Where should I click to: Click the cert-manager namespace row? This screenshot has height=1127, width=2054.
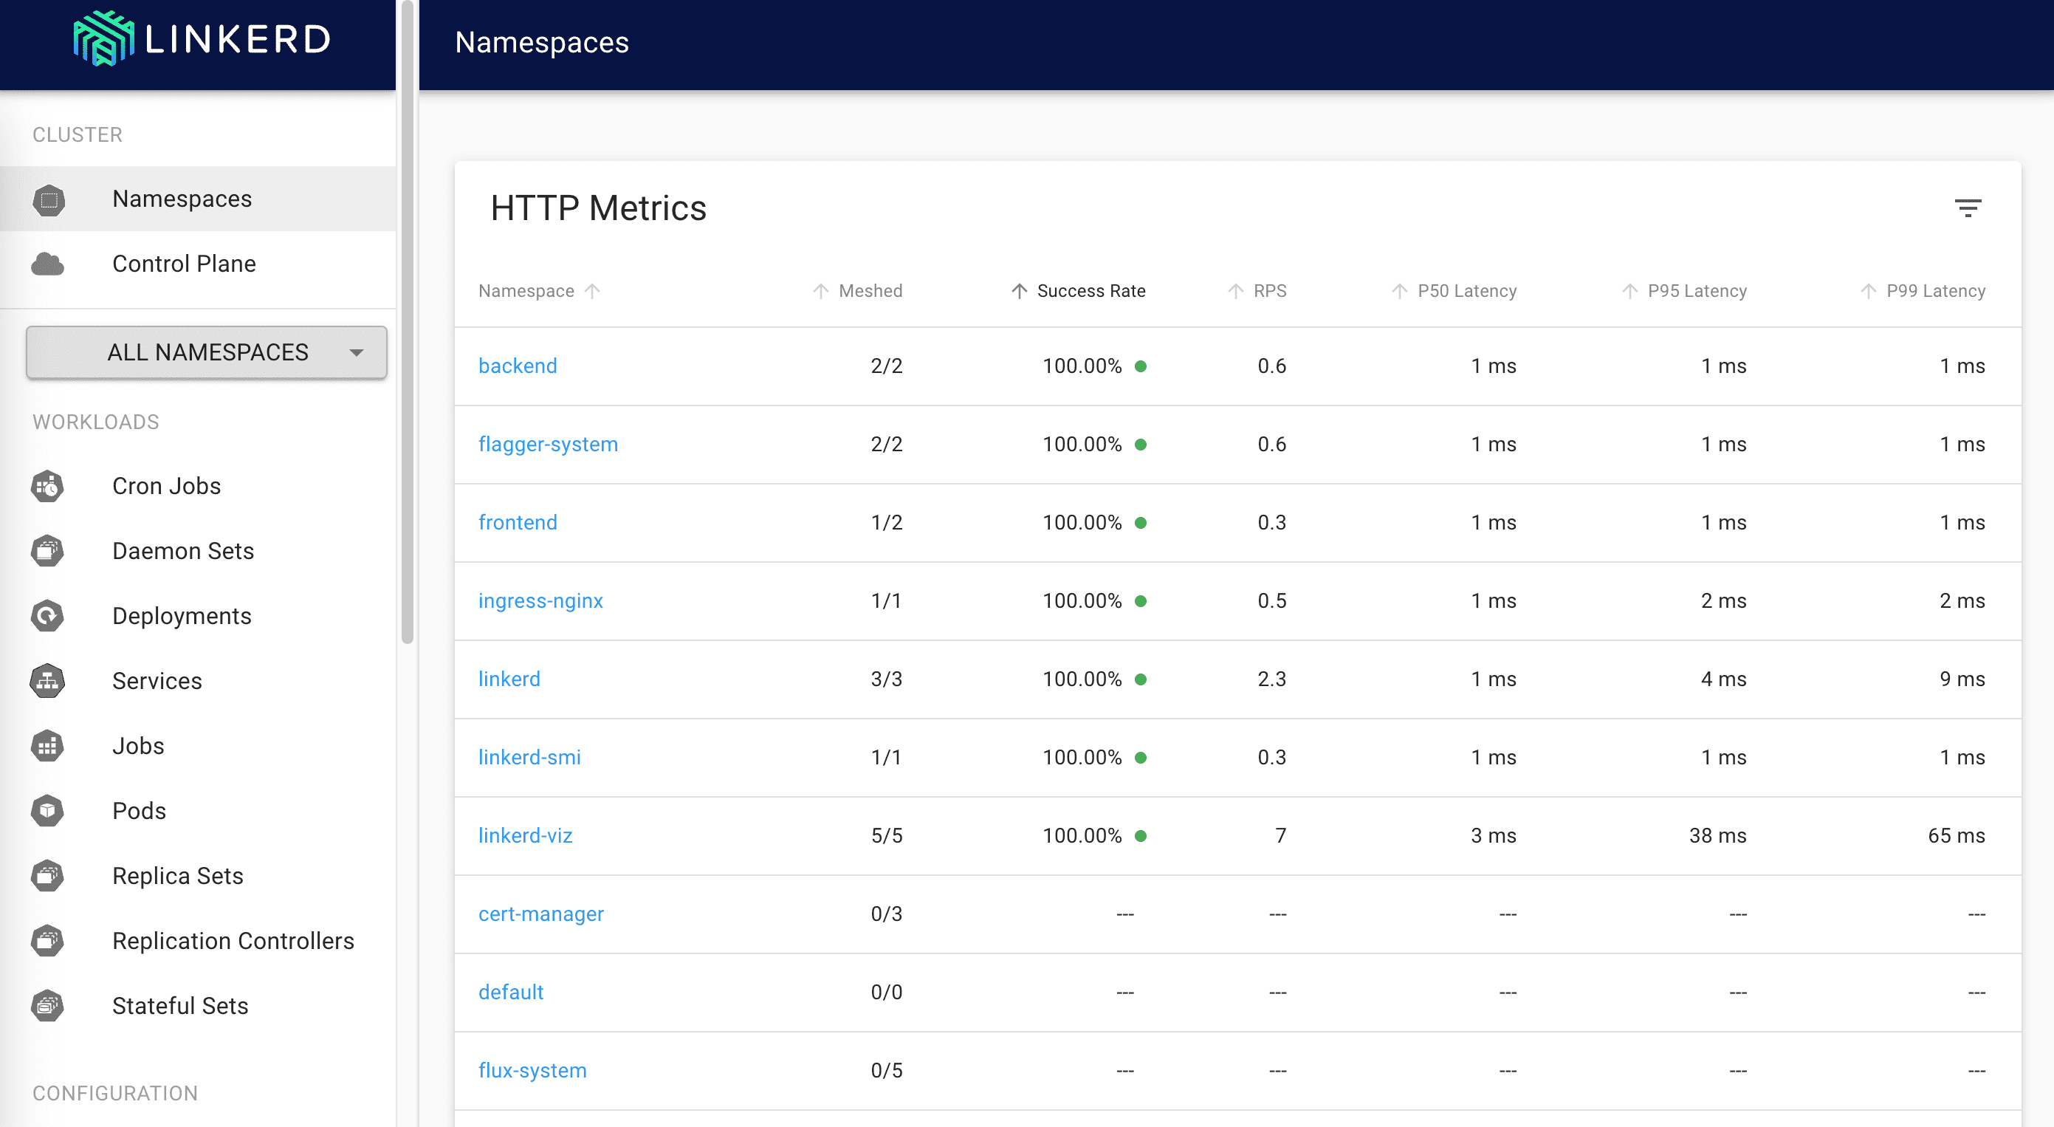(x=542, y=914)
